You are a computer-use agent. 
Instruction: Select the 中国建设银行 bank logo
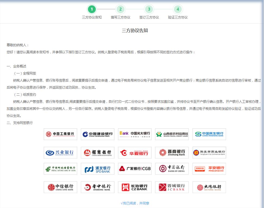click(x=97, y=134)
